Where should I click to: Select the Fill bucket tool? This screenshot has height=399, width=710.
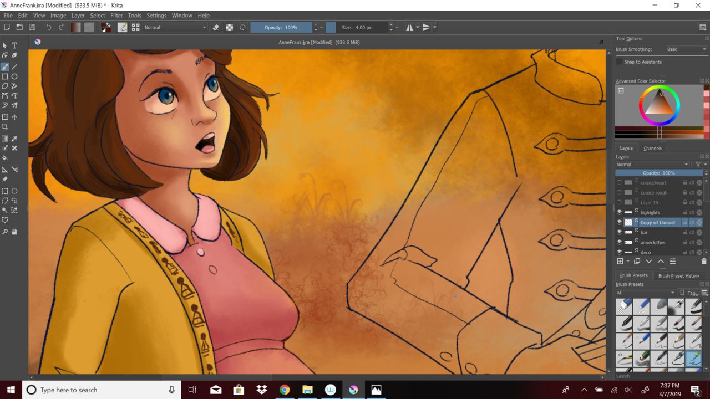coord(5,158)
